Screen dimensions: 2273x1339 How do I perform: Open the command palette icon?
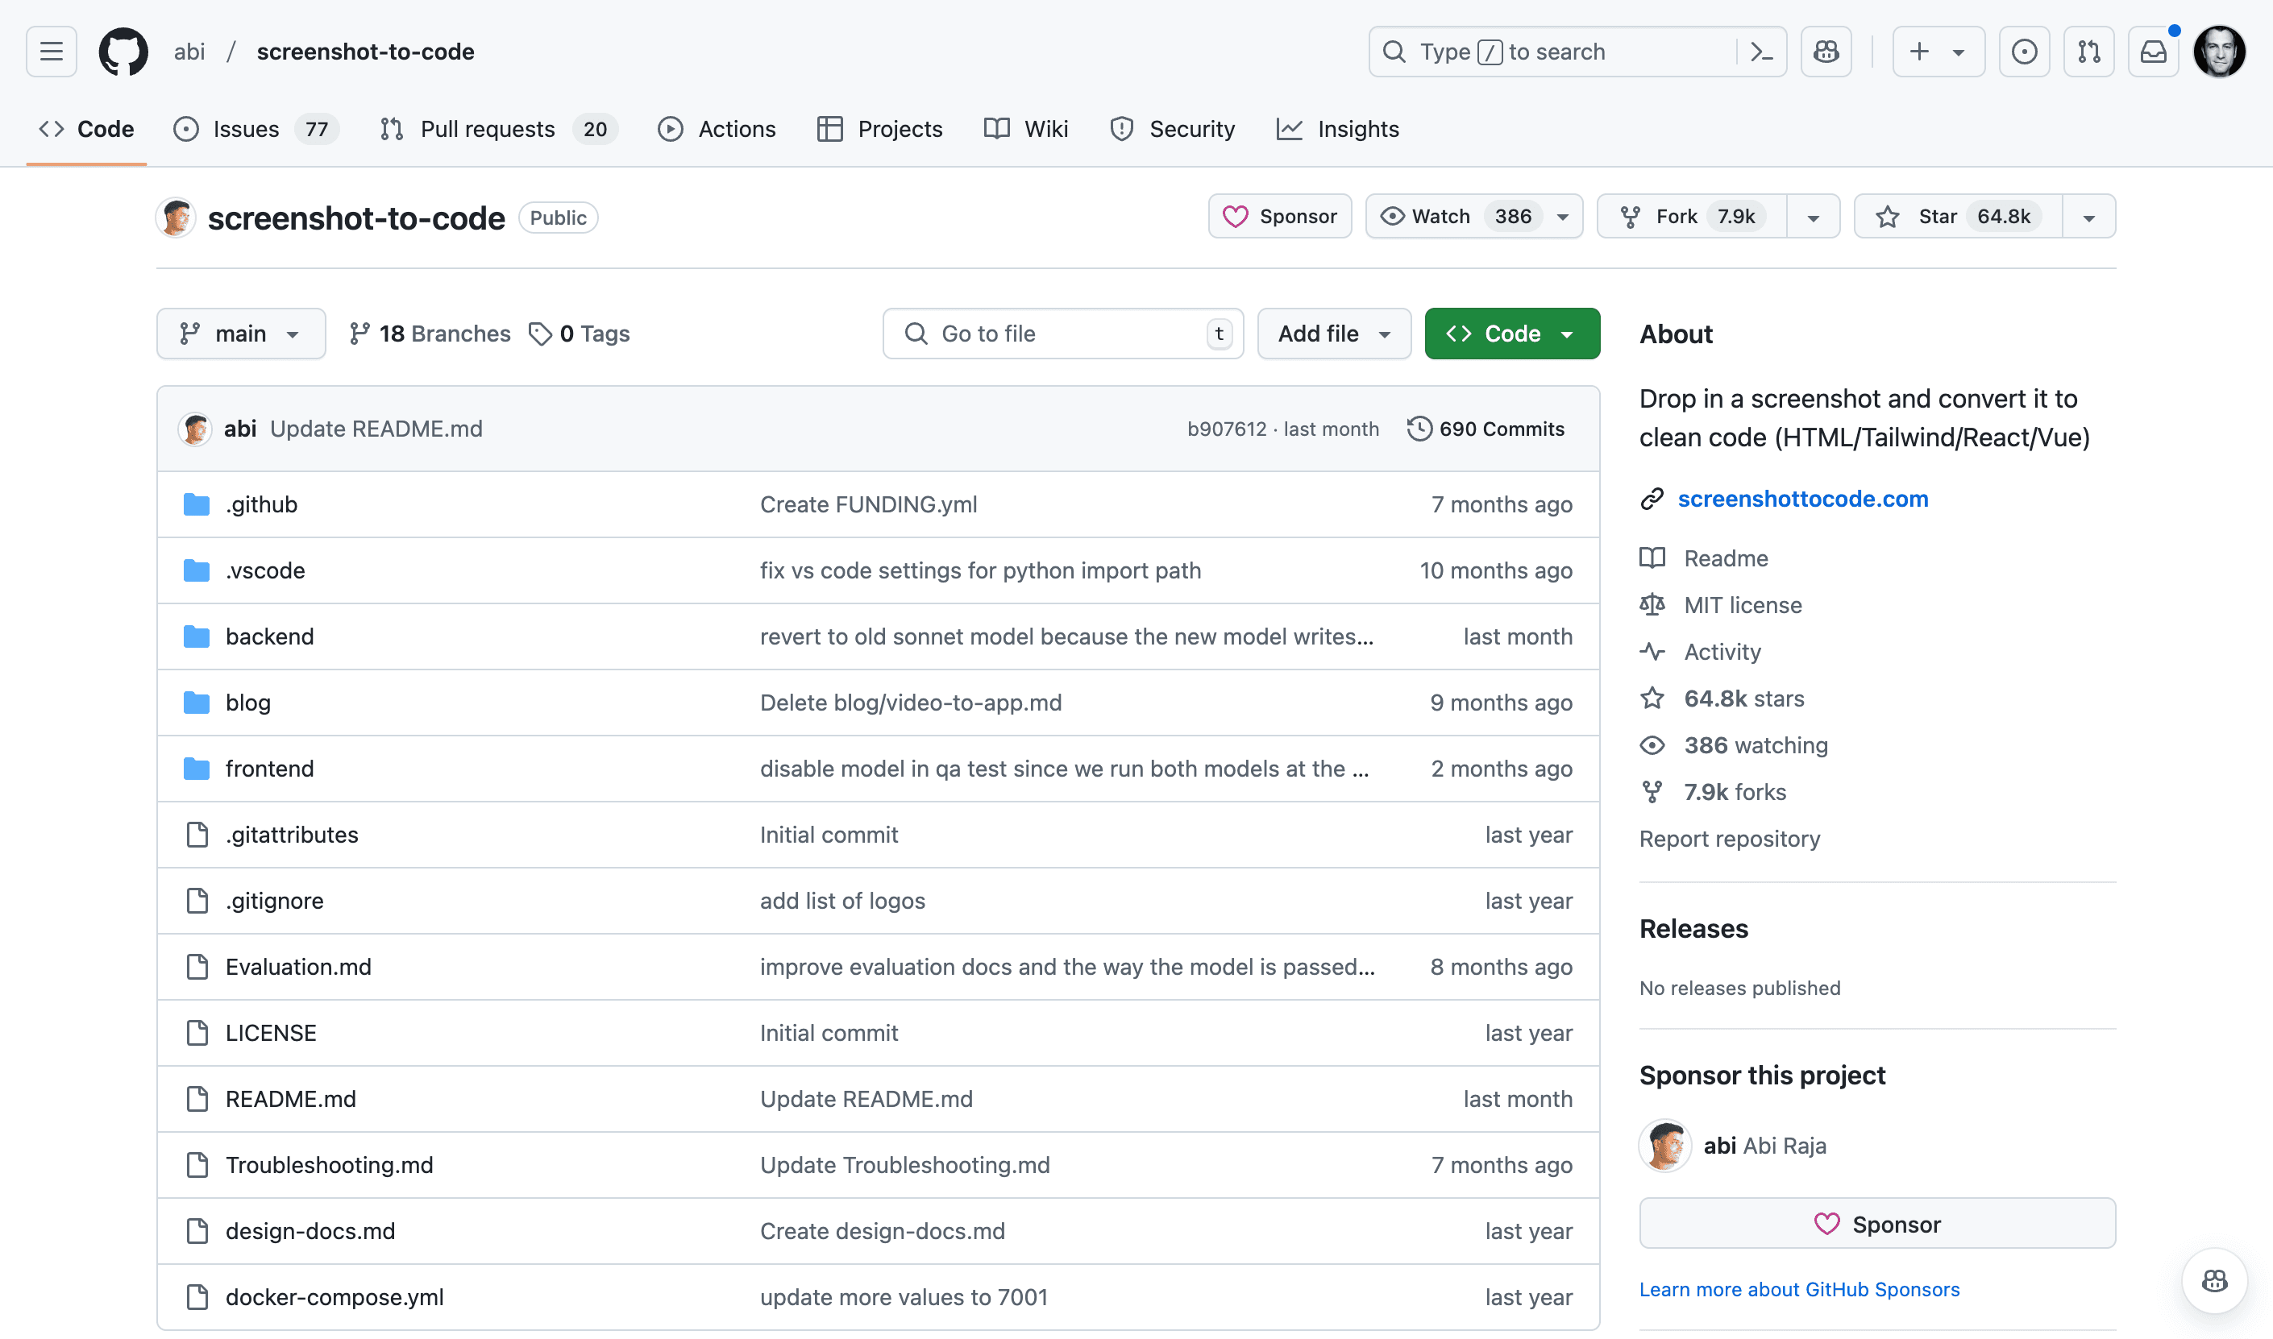[1761, 52]
